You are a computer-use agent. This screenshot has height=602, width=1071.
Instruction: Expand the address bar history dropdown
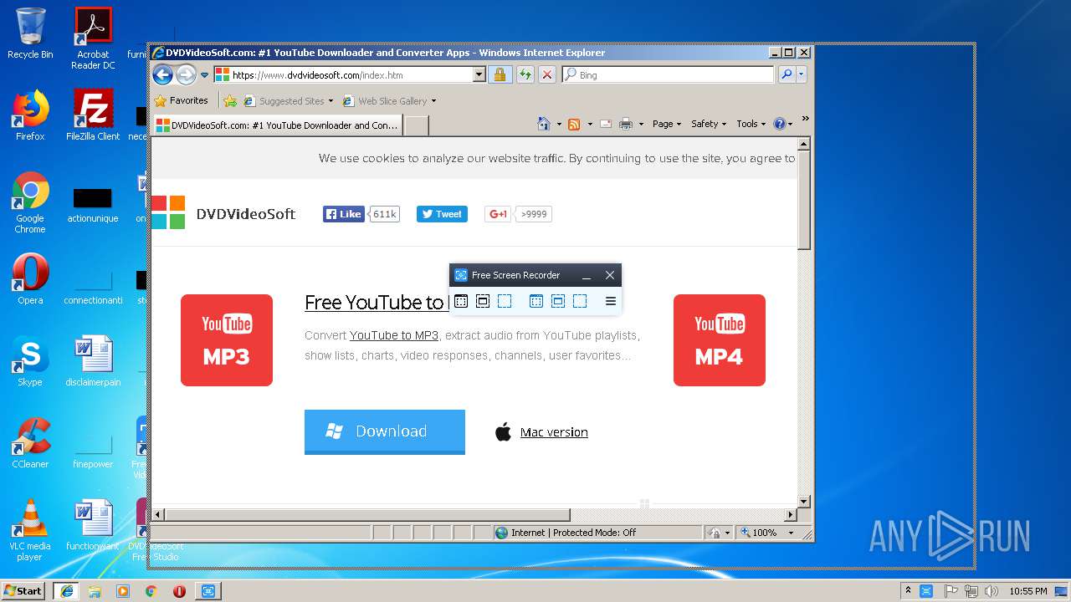pyautogui.click(x=479, y=75)
